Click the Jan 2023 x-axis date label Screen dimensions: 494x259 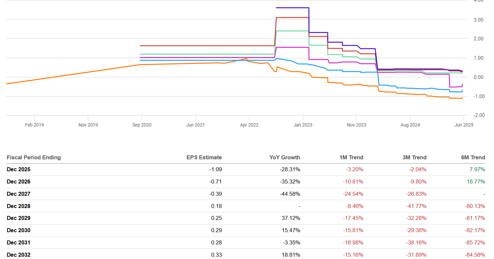(303, 125)
